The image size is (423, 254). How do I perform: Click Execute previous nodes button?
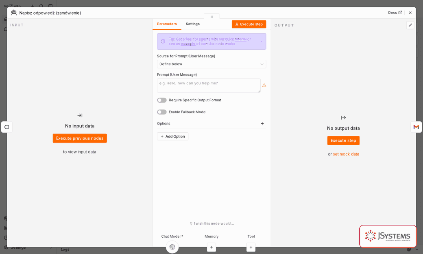[80, 138]
